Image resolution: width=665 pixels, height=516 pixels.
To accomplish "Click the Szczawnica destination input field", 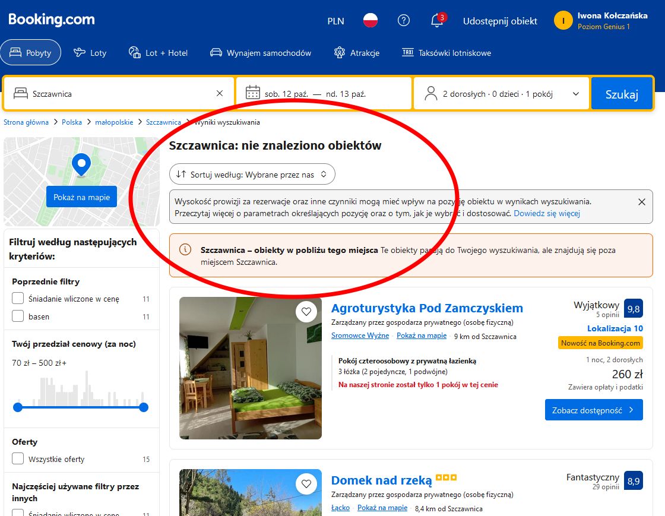I will point(119,94).
